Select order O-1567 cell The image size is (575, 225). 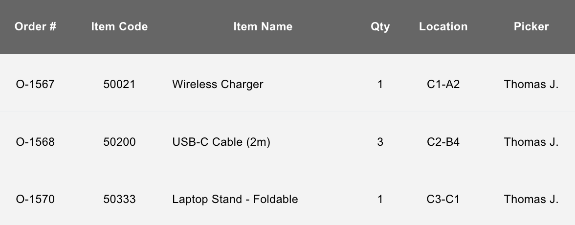coord(35,84)
